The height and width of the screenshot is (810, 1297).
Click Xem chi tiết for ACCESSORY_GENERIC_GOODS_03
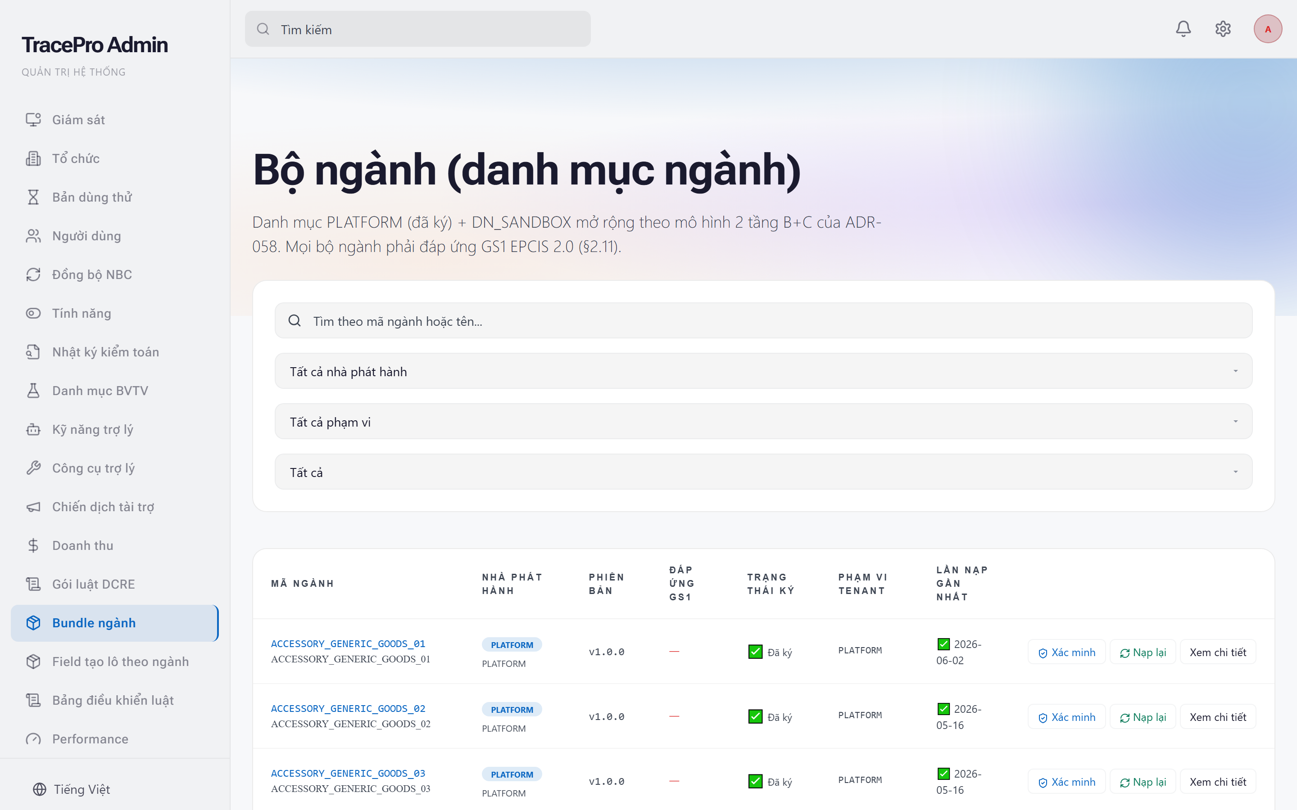point(1218,782)
